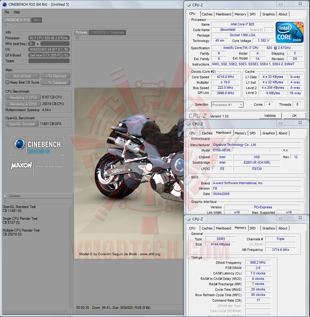Open About tab in middle CPU-Z window
Image resolution: width=310 pixels, height=317 pixels.
(x=283, y=133)
